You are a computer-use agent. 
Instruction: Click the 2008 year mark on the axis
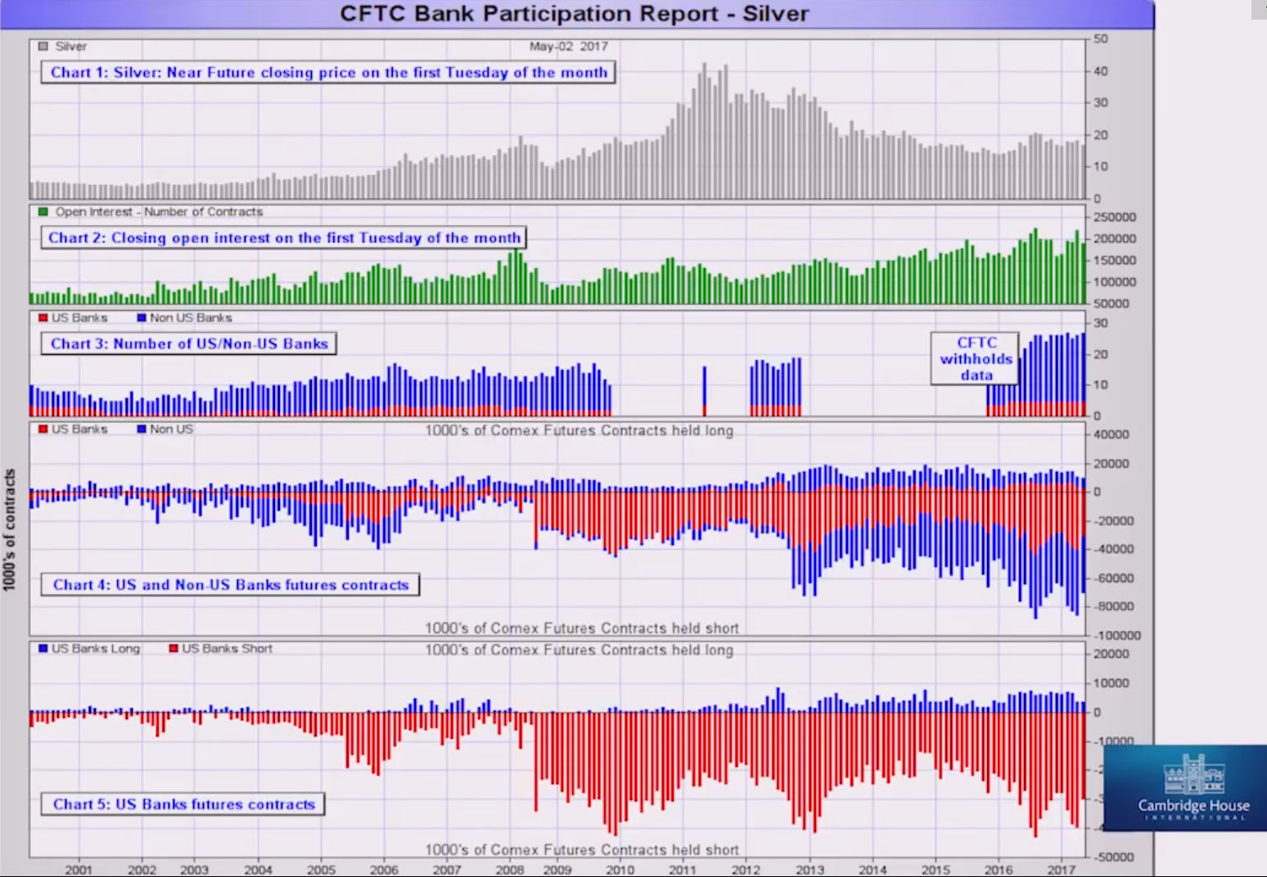(509, 870)
